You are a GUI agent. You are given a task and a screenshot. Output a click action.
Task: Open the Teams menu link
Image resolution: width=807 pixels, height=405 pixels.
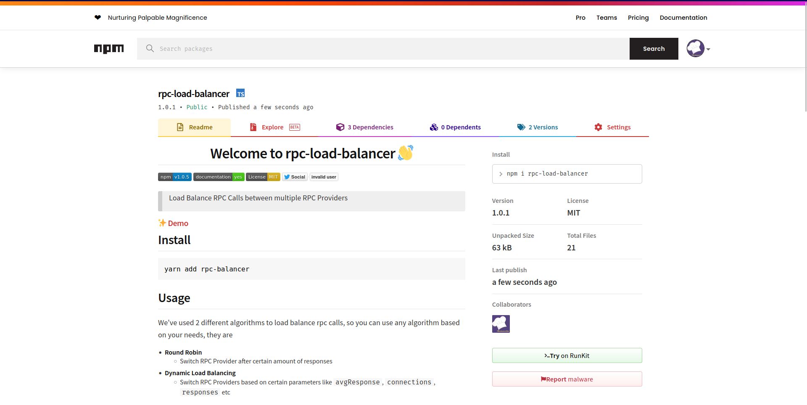point(607,18)
